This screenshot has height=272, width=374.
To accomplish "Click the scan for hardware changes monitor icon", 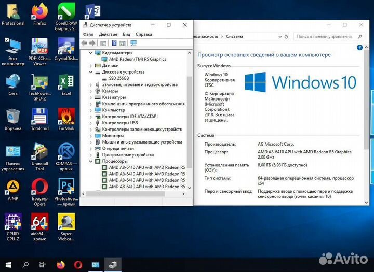I will (x=133, y=43).
